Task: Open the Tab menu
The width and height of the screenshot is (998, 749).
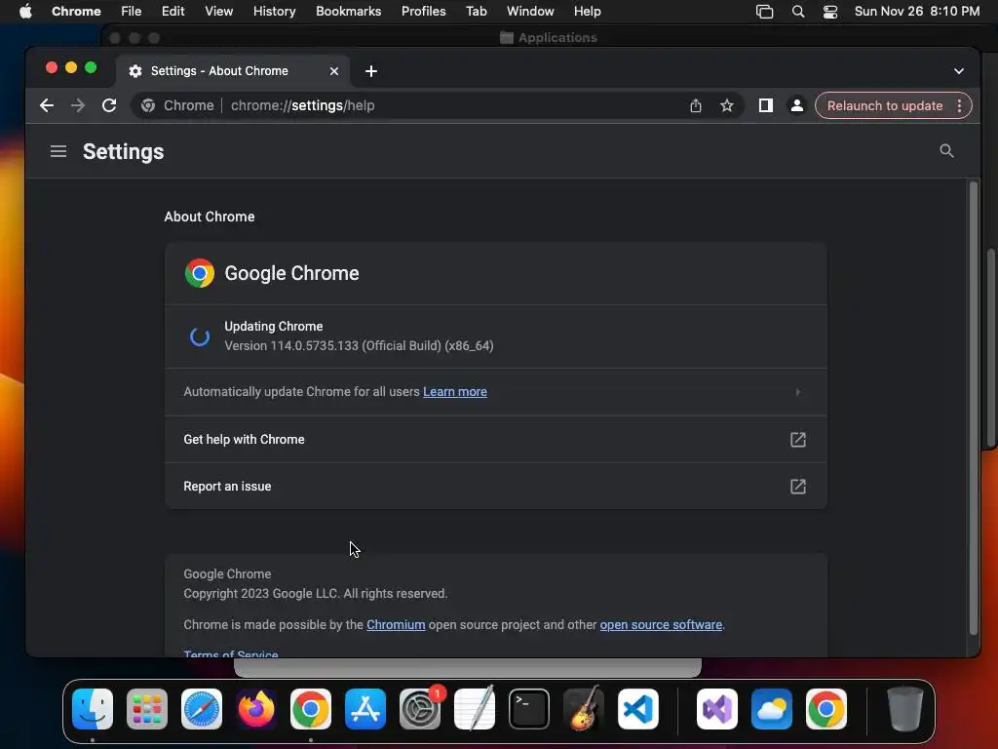Action: click(476, 12)
